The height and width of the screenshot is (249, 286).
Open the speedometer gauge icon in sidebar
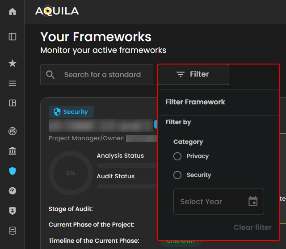point(13,191)
